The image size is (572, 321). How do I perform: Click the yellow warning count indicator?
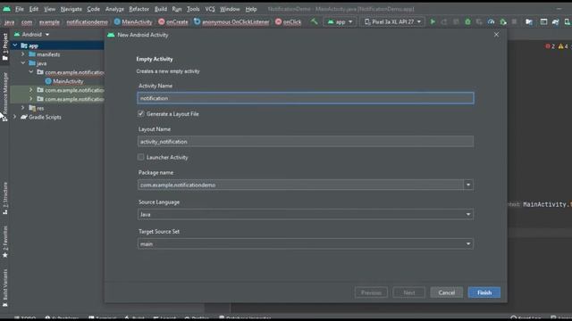click(563, 46)
